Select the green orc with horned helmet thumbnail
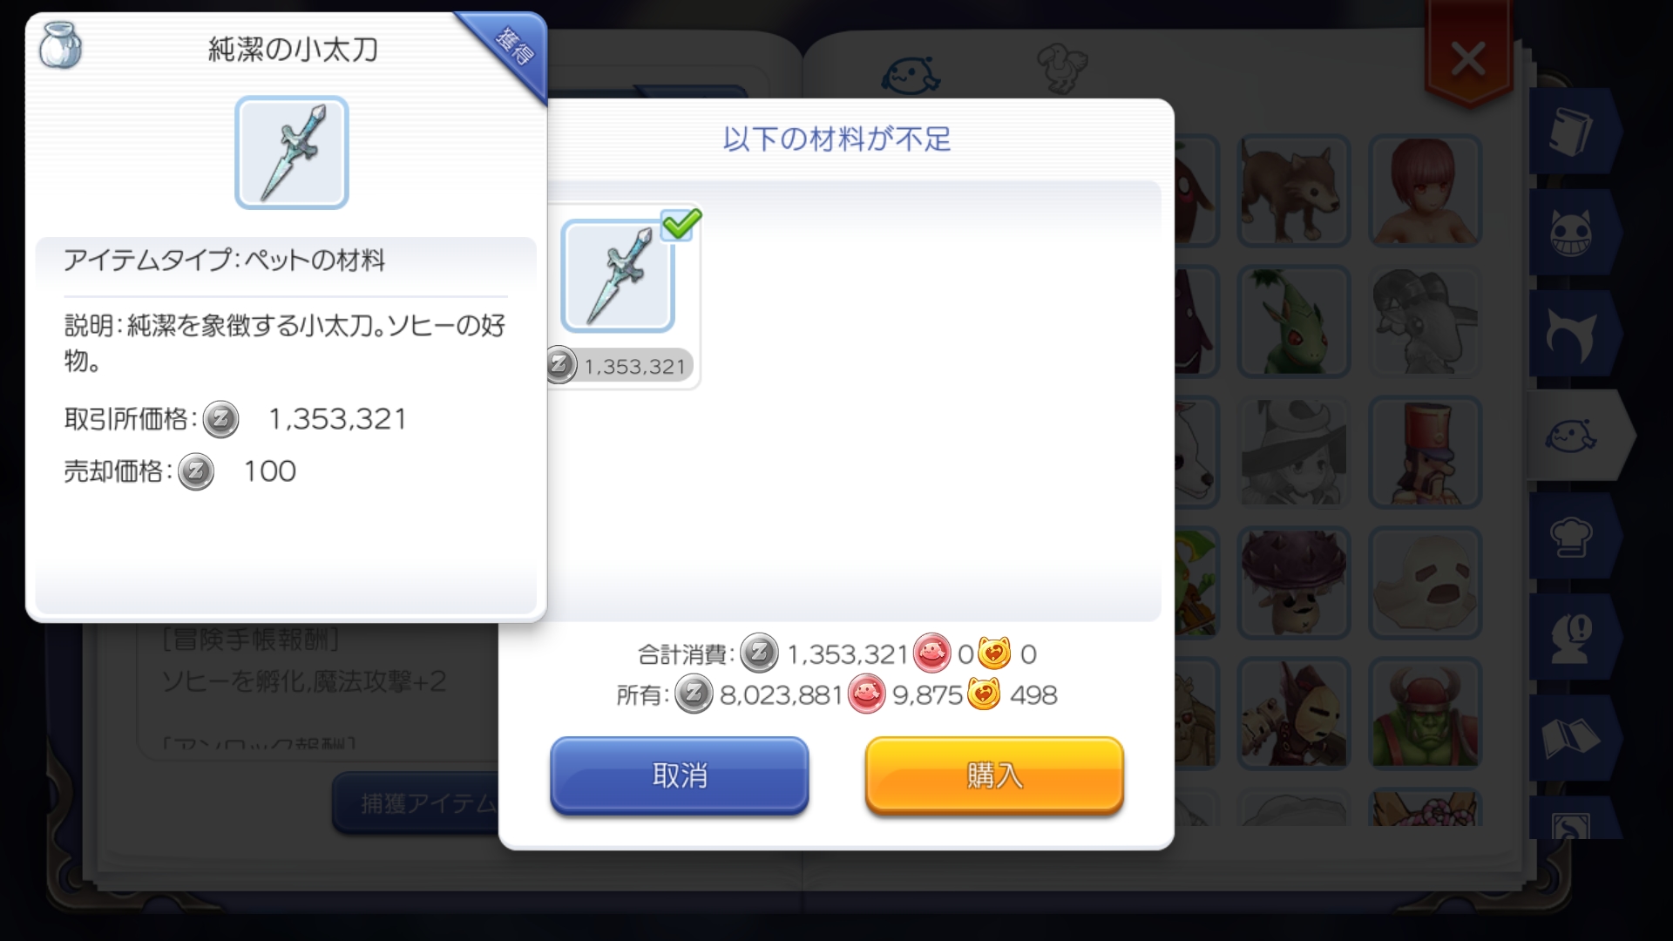This screenshot has height=941, width=1673. pyautogui.click(x=1425, y=714)
